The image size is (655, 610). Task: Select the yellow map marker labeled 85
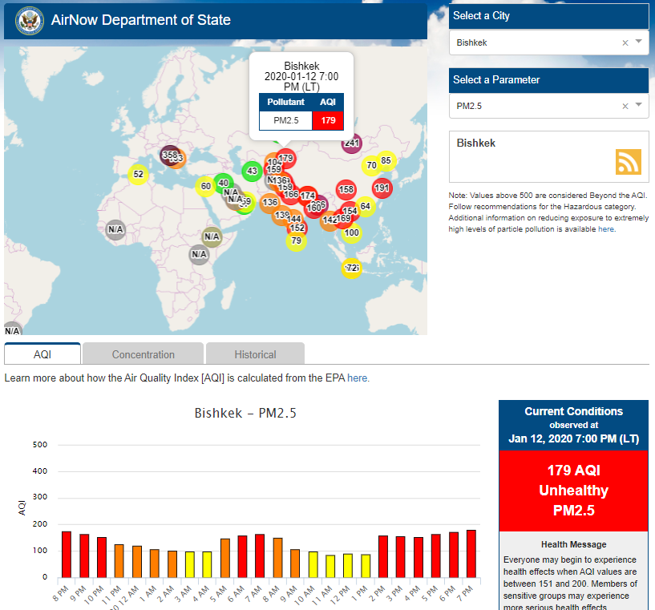click(x=386, y=160)
